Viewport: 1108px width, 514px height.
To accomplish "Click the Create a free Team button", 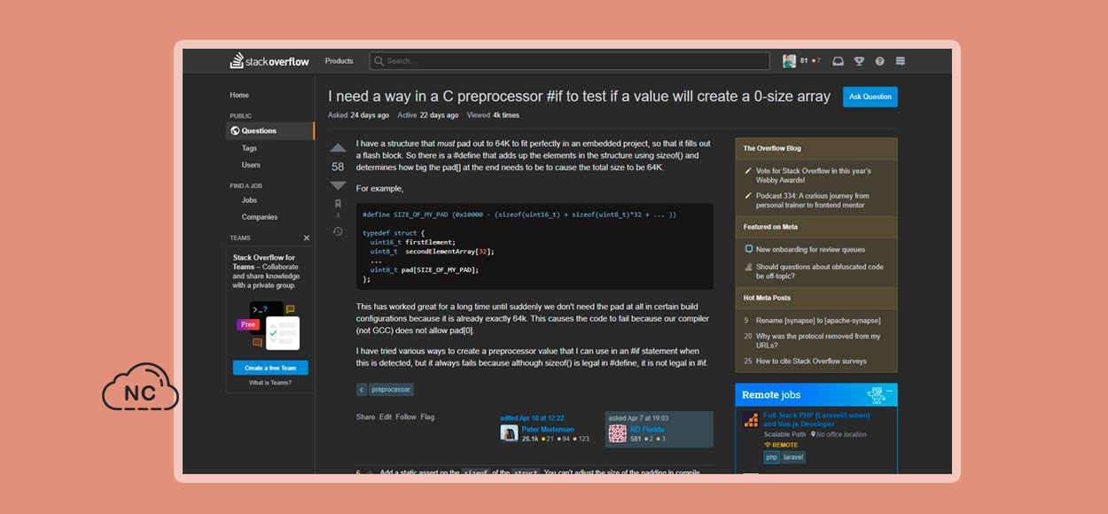I will pos(270,368).
